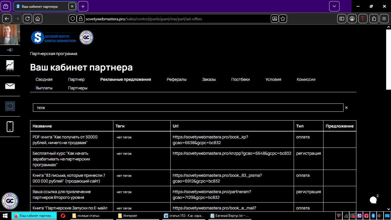Toggle tracking protection via the shield icon
Viewport: 391px width, 220px height.
(x=72, y=19)
